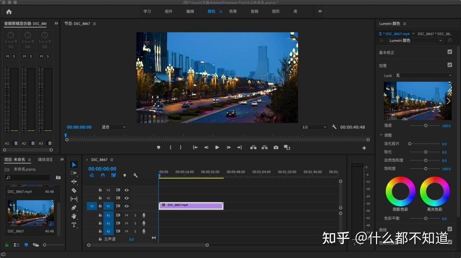Show next Look preview arrow
Image resolution: width=461 pixels, height=258 pixels.
[x=448, y=101]
